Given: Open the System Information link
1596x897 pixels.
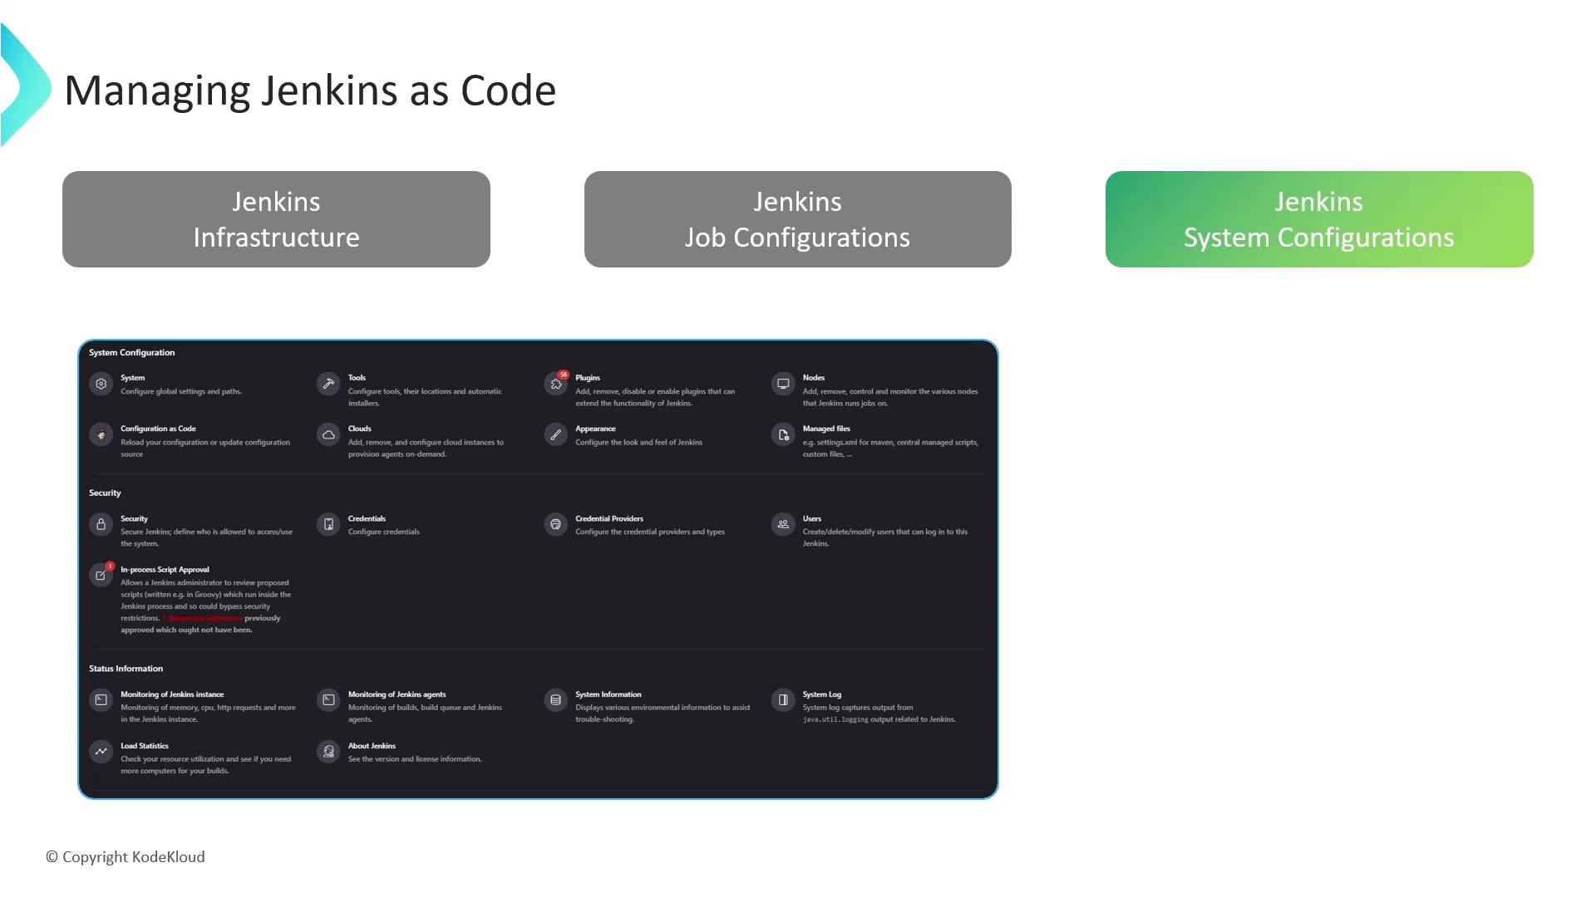Looking at the screenshot, I should coord(608,694).
